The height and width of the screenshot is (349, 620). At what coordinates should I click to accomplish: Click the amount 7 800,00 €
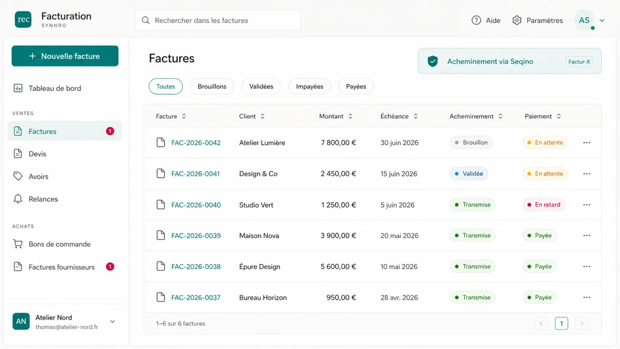tap(338, 143)
